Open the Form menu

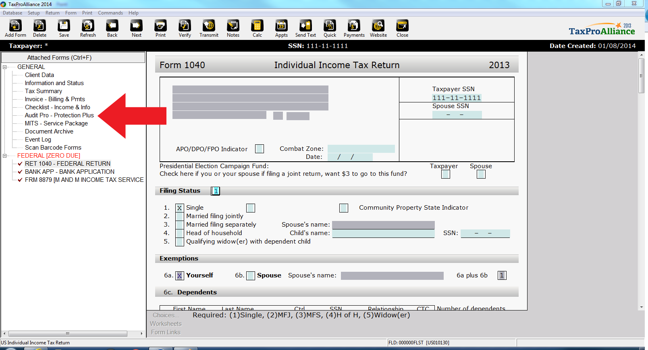71,13
